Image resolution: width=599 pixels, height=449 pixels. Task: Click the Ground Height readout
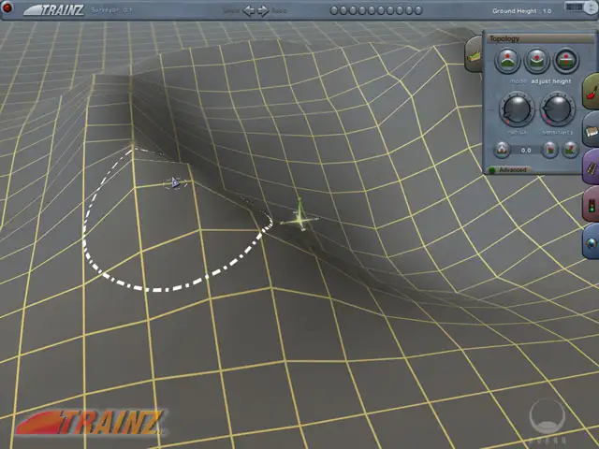click(x=522, y=11)
